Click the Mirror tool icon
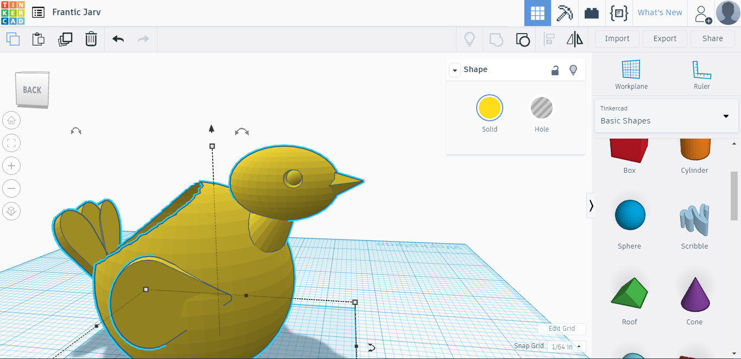 (574, 39)
